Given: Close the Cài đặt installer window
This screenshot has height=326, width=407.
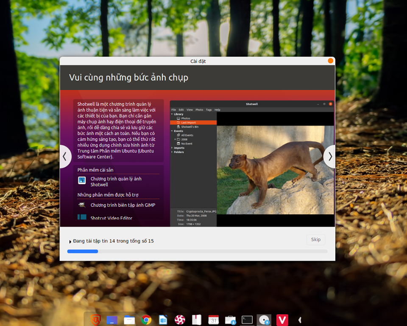Looking at the screenshot, I should click(330, 61).
